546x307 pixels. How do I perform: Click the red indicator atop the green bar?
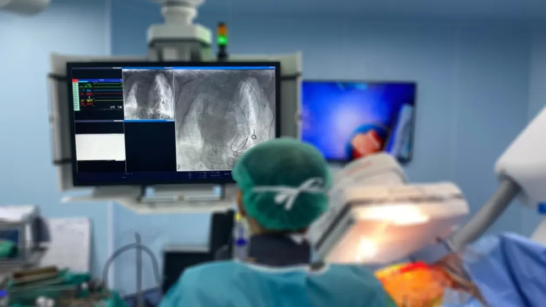pos(76,81)
